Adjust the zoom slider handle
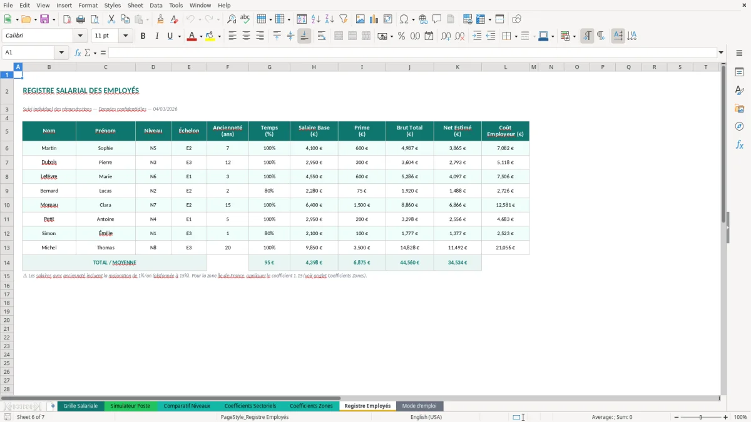The width and height of the screenshot is (751, 422). (700, 417)
